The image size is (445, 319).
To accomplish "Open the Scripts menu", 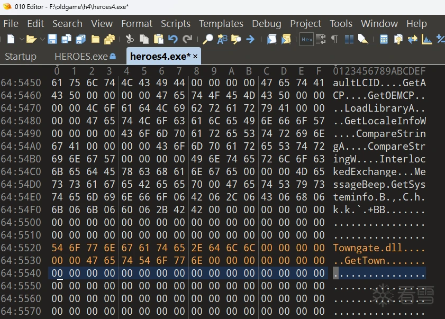I will pos(176,24).
